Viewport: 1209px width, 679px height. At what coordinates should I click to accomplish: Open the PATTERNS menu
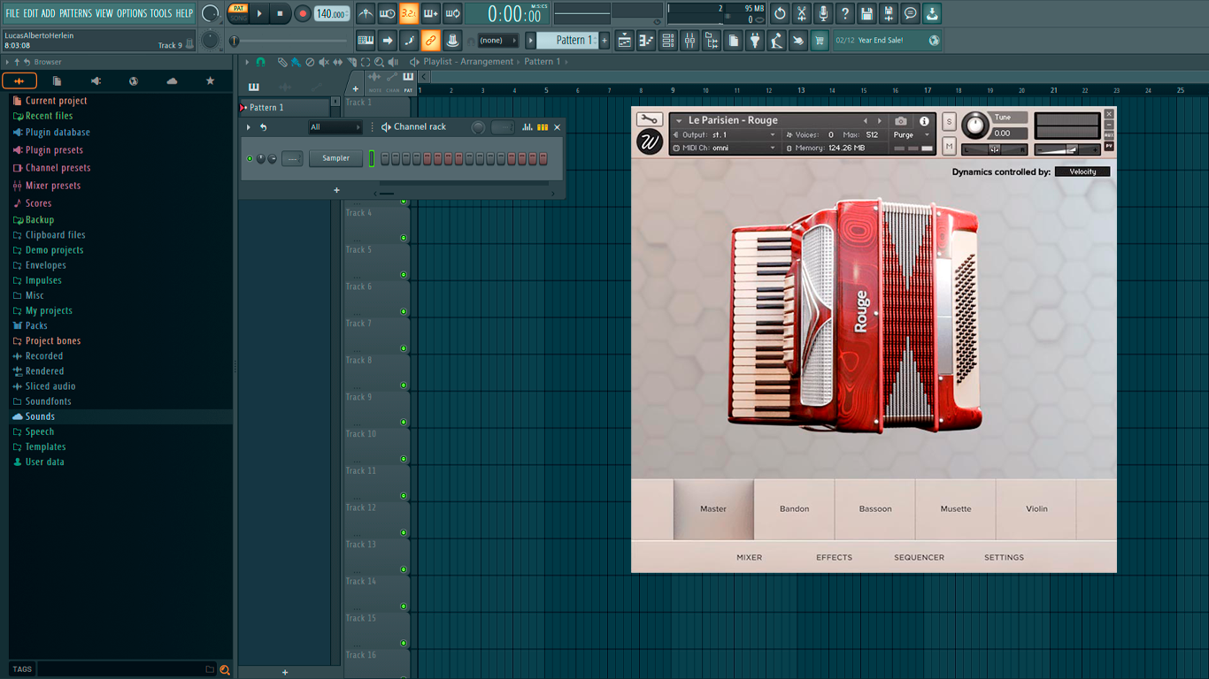(x=75, y=13)
